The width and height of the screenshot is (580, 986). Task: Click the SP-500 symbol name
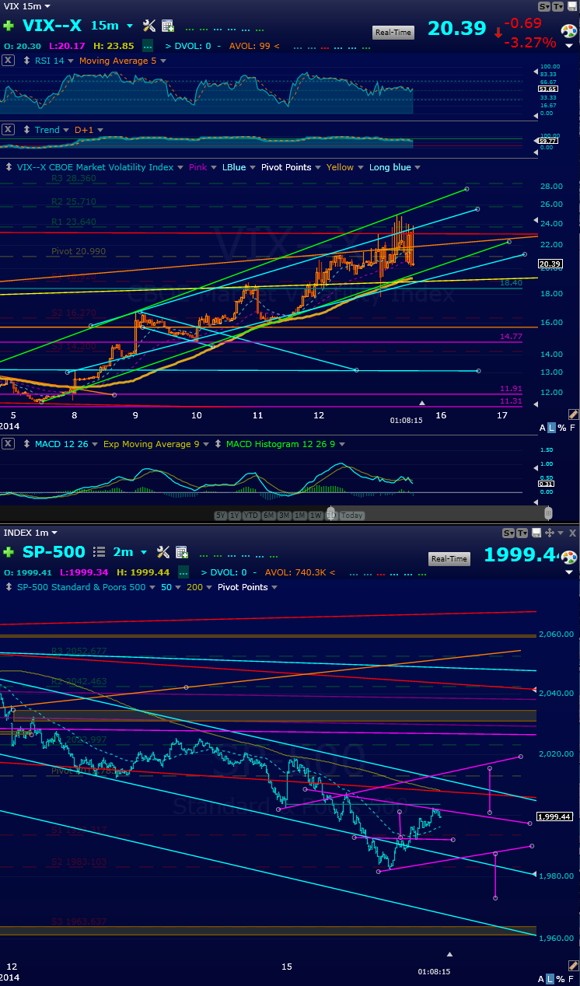coord(54,551)
